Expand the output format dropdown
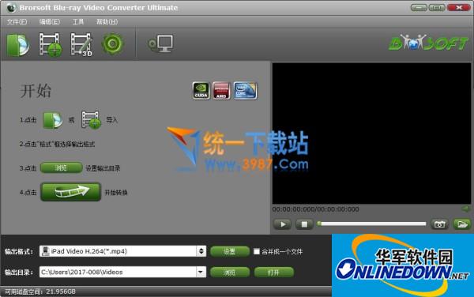 (x=201, y=251)
